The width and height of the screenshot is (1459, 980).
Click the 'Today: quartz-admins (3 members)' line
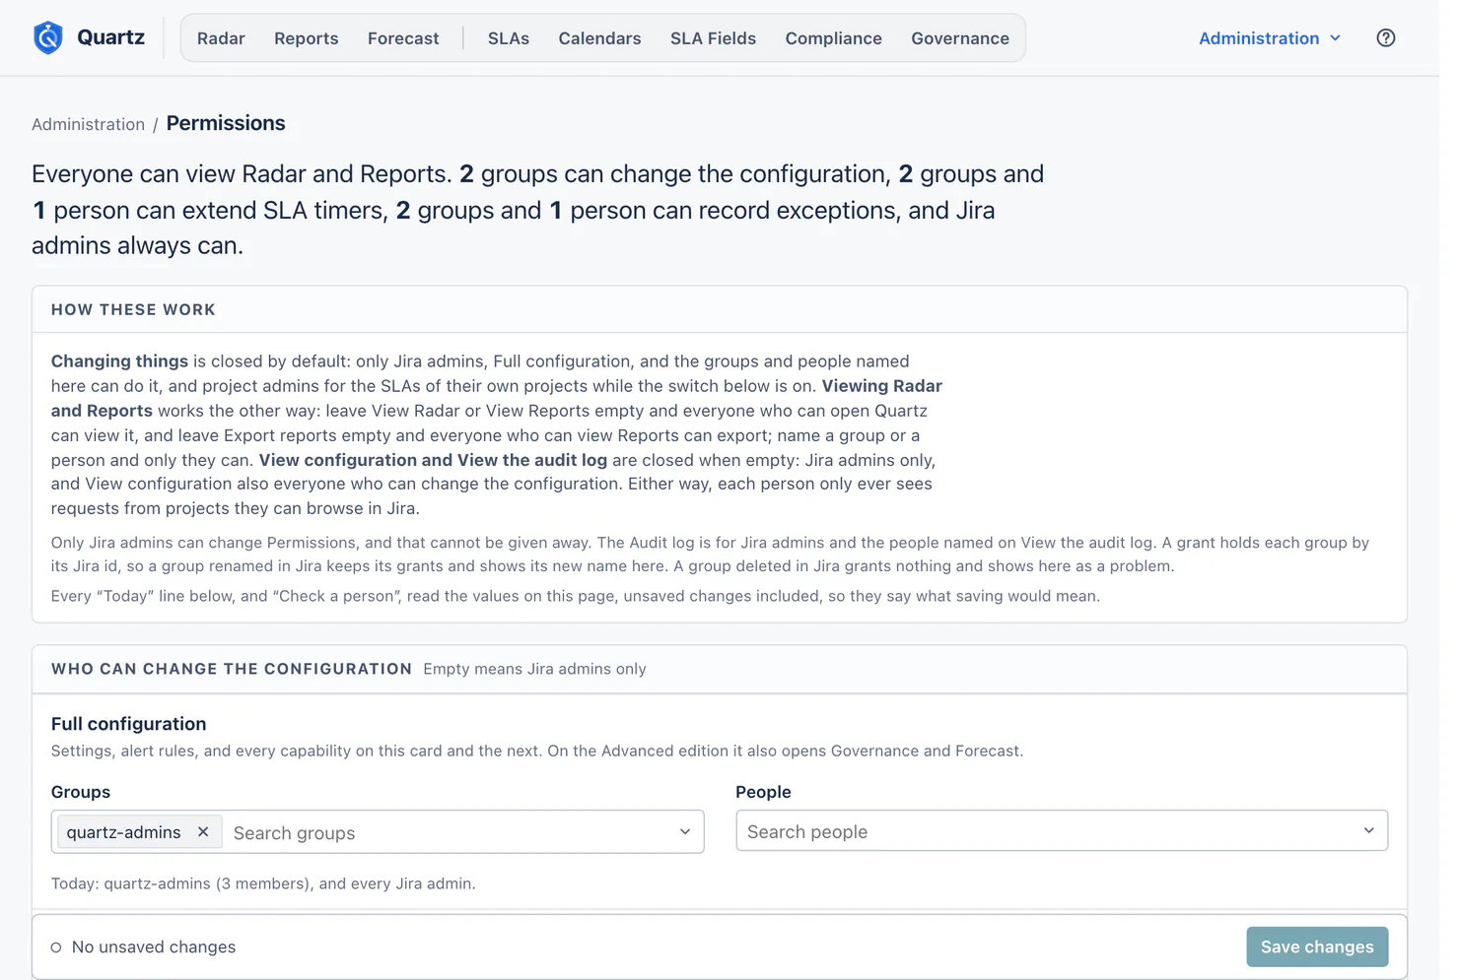(x=263, y=883)
